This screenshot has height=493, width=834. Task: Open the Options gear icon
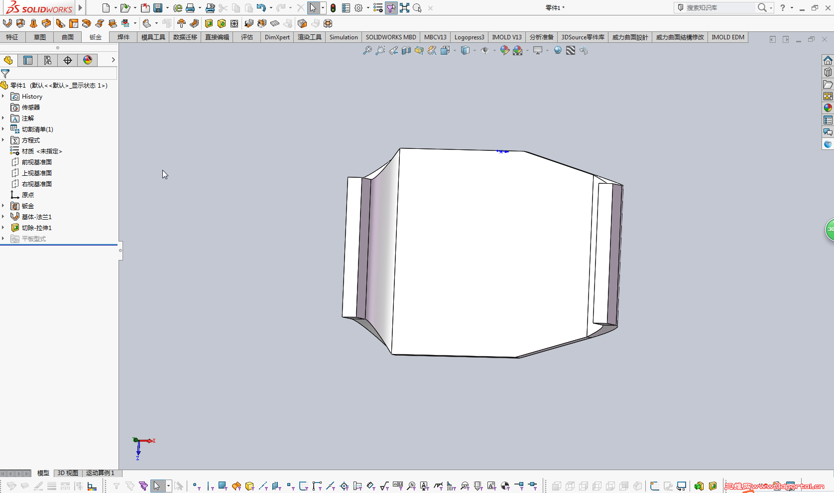click(358, 8)
